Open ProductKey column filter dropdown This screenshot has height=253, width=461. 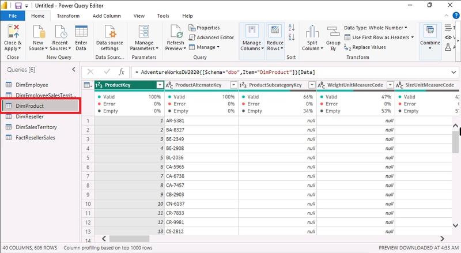click(x=160, y=85)
